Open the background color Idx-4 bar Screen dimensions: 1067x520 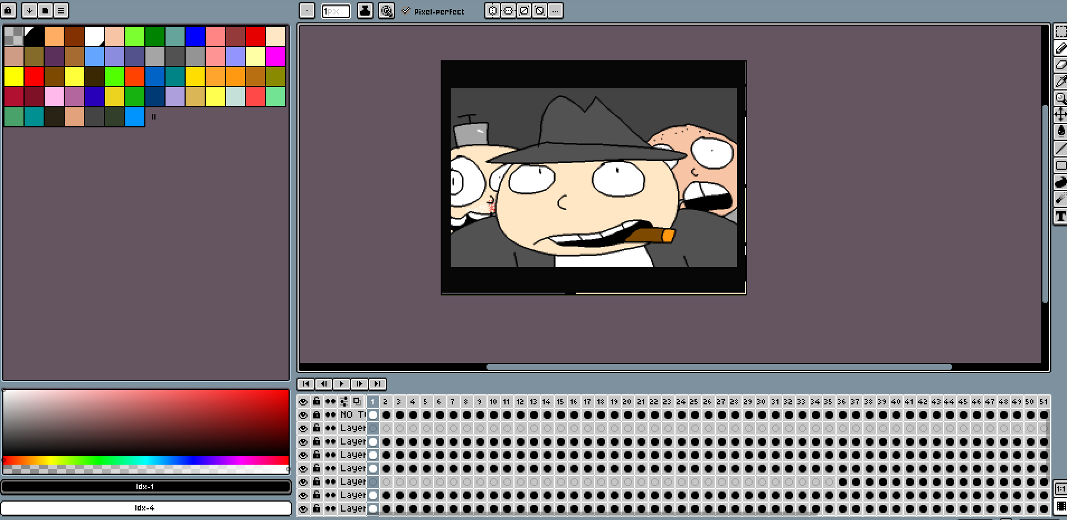[x=146, y=508]
